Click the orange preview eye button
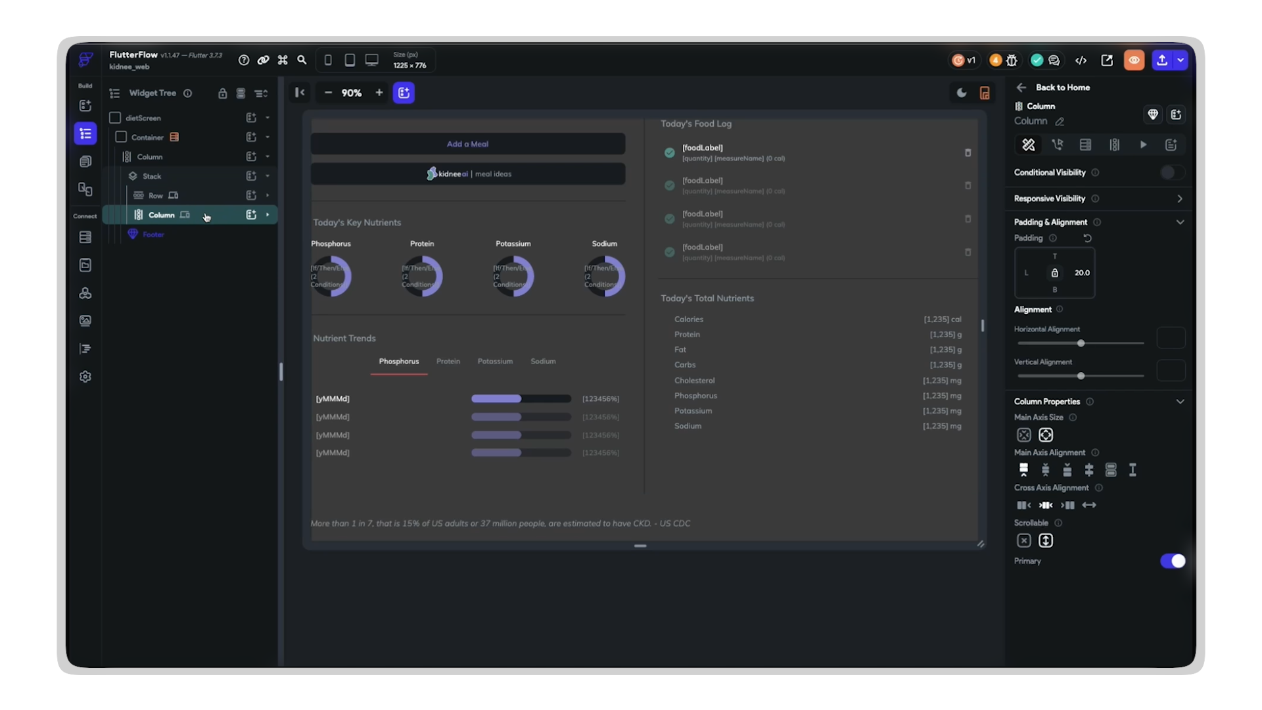Image resolution: width=1262 pixels, height=710 pixels. tap(1134, 60)
